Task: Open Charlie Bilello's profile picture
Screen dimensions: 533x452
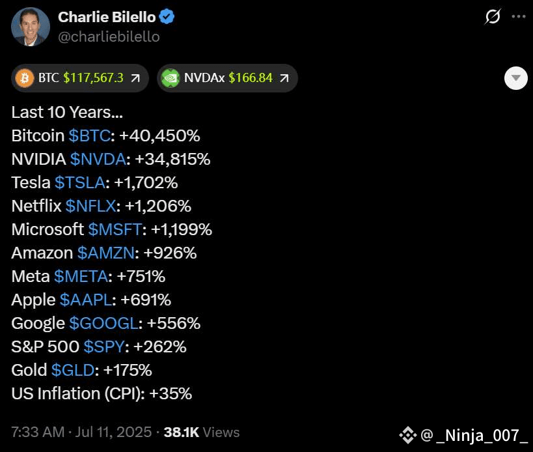Action: [31, 27]
